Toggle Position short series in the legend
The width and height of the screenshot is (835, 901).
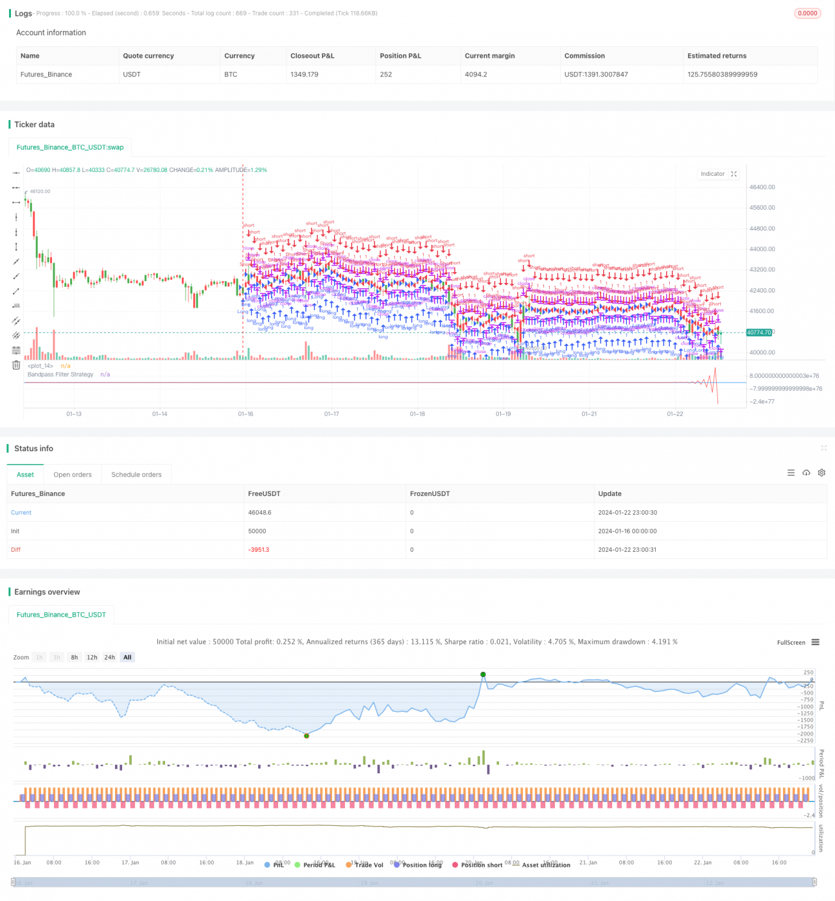pos(477,865)
